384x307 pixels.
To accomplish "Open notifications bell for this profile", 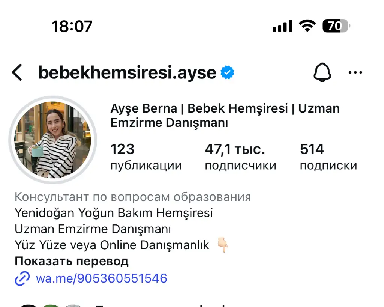I will point(322,72).
